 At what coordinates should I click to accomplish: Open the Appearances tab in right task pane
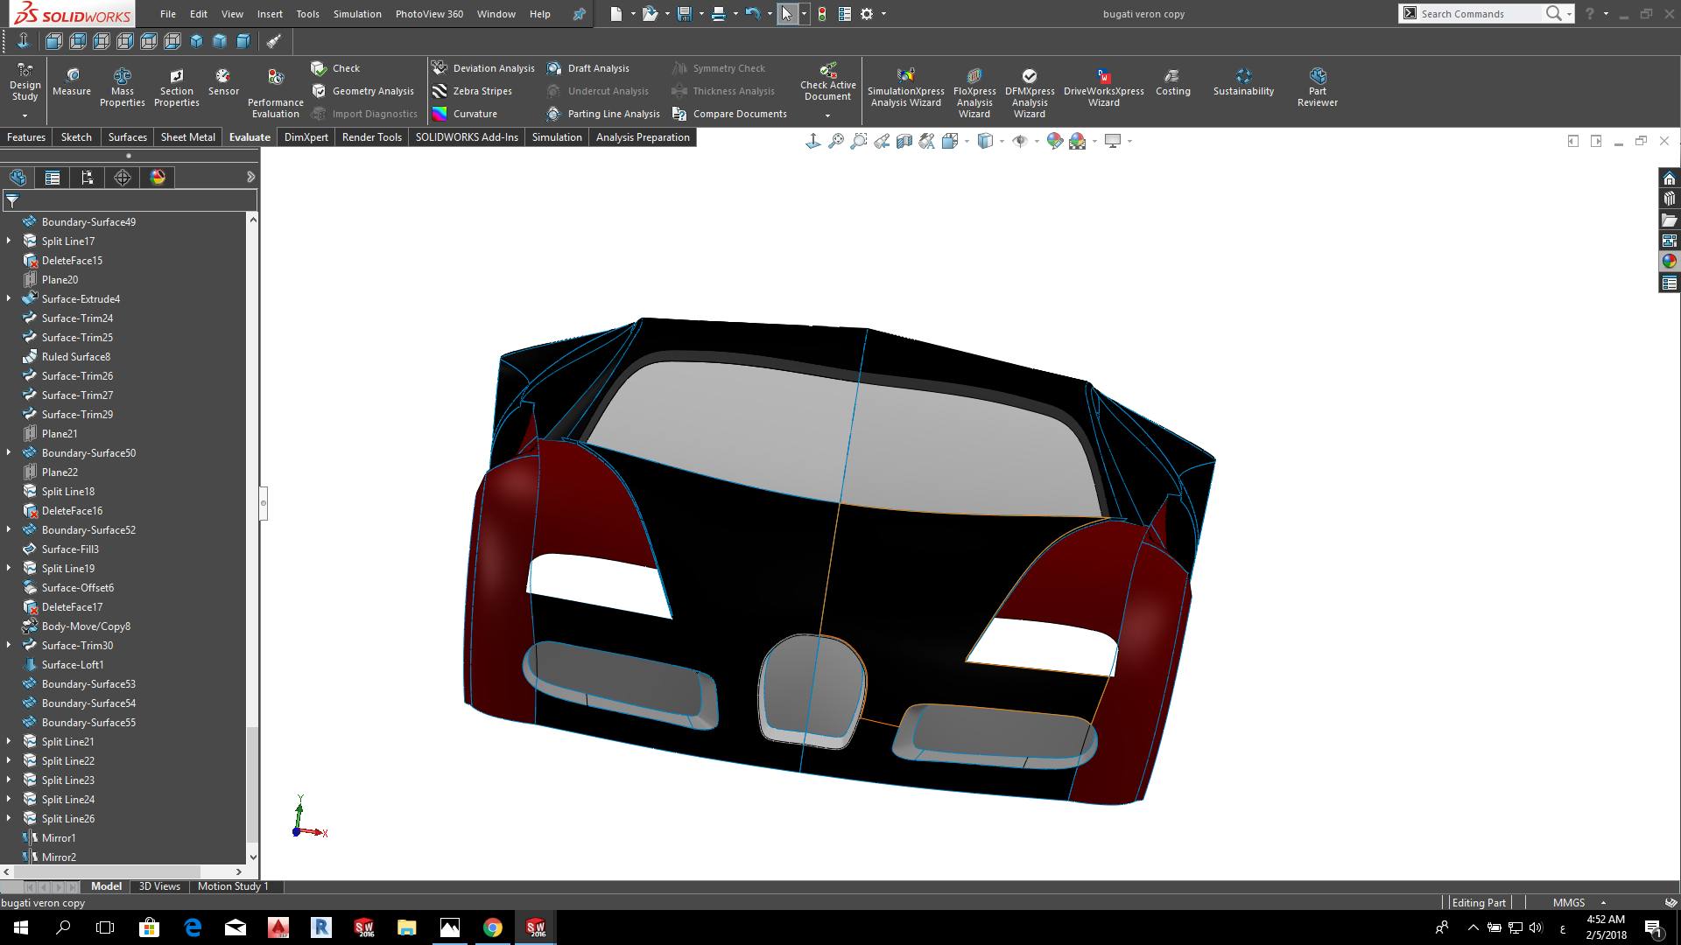pyautogui.click(x=1669, y=261)
